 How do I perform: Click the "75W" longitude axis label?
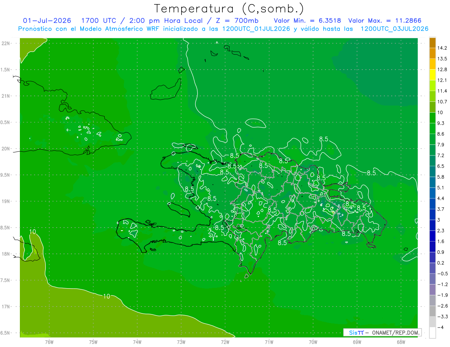93,341
